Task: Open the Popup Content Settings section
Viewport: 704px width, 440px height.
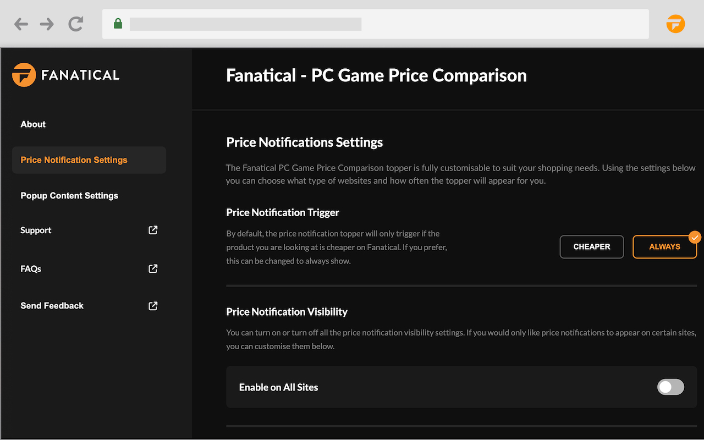Action: pos(69,195)
